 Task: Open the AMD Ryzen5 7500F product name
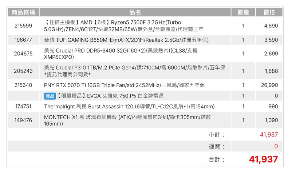point(123,26)
